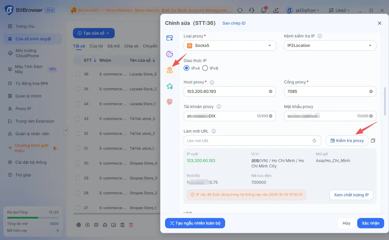Image resolution: width=389 pixels, height=240 pixels.
Task: Click the info icon beside Làm mới URL label
Action: 213,131
